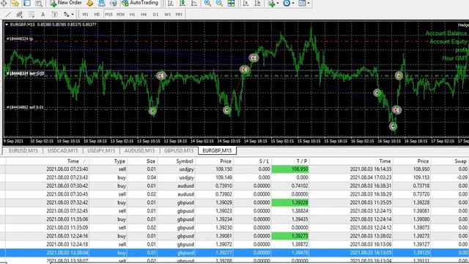Screen dimensions: 469x264
Task: Select the EURGBP,M15 chart tab
Action: tap(217, 150)
